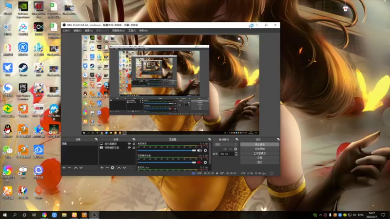The image size is (390, 219).
Task: Open desktop audio settings gear in mixer
Action: coord(205,150)
